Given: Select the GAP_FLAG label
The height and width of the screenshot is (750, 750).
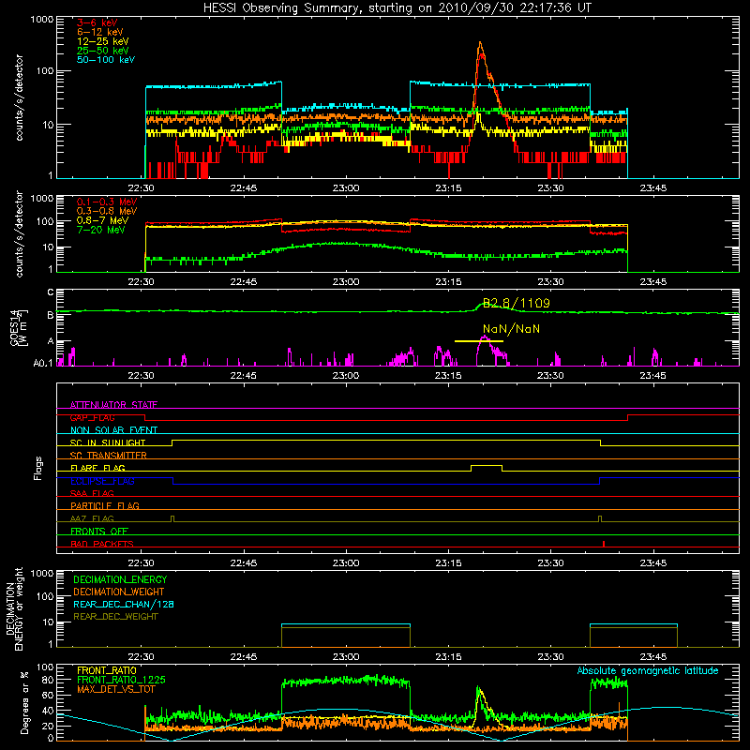Looking at the screenshot, I should tap(93, 417).
